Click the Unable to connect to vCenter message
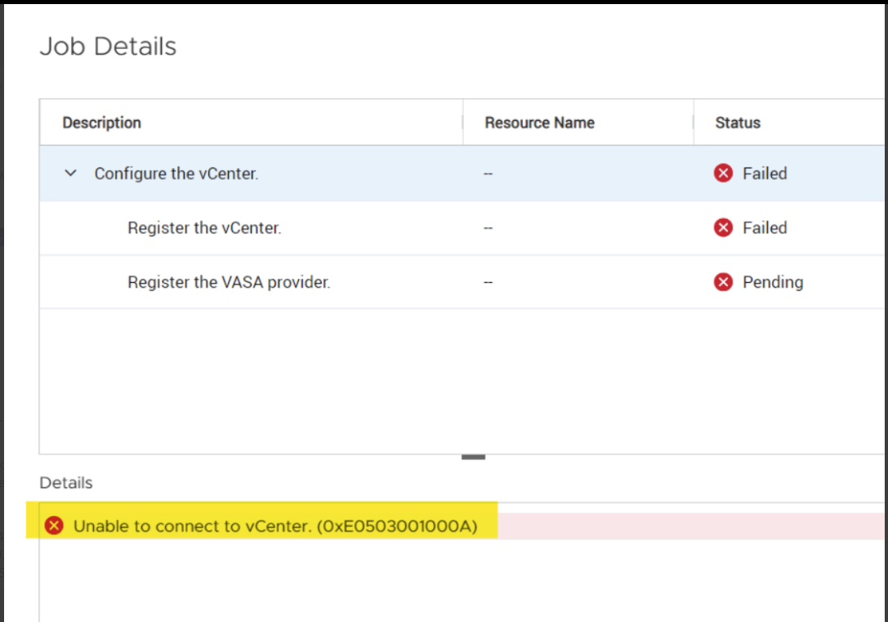The height and width of the screenshot is (622, 888). 275,526
